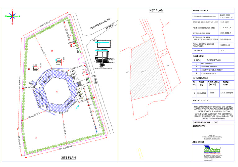Viewport: 238px width, 167px height.
Task: Click the yellow rectangle in Key Plan
Action: (x=141, y=154)
